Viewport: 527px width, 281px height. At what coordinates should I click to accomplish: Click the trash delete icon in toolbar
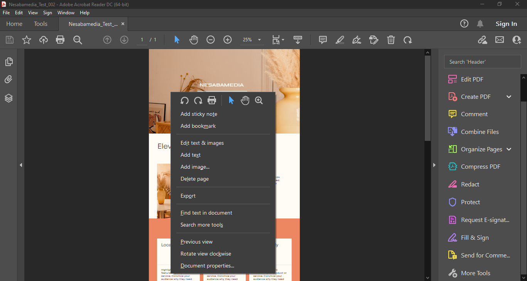point(391,40)
